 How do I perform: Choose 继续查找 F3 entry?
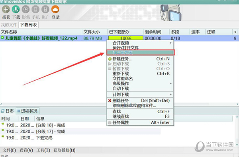pos(140,116)
